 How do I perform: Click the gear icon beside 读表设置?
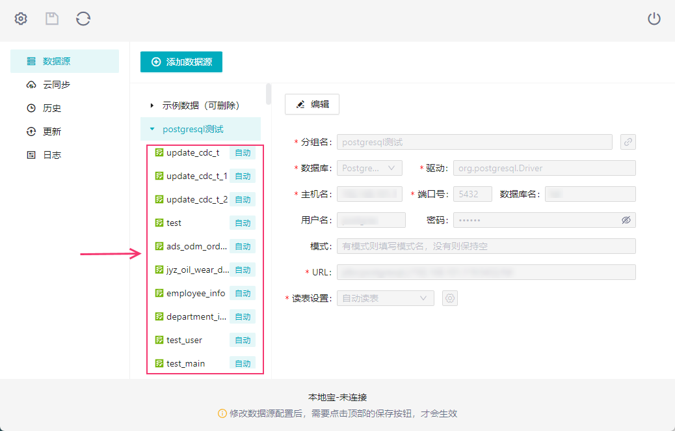coord(450,298)
